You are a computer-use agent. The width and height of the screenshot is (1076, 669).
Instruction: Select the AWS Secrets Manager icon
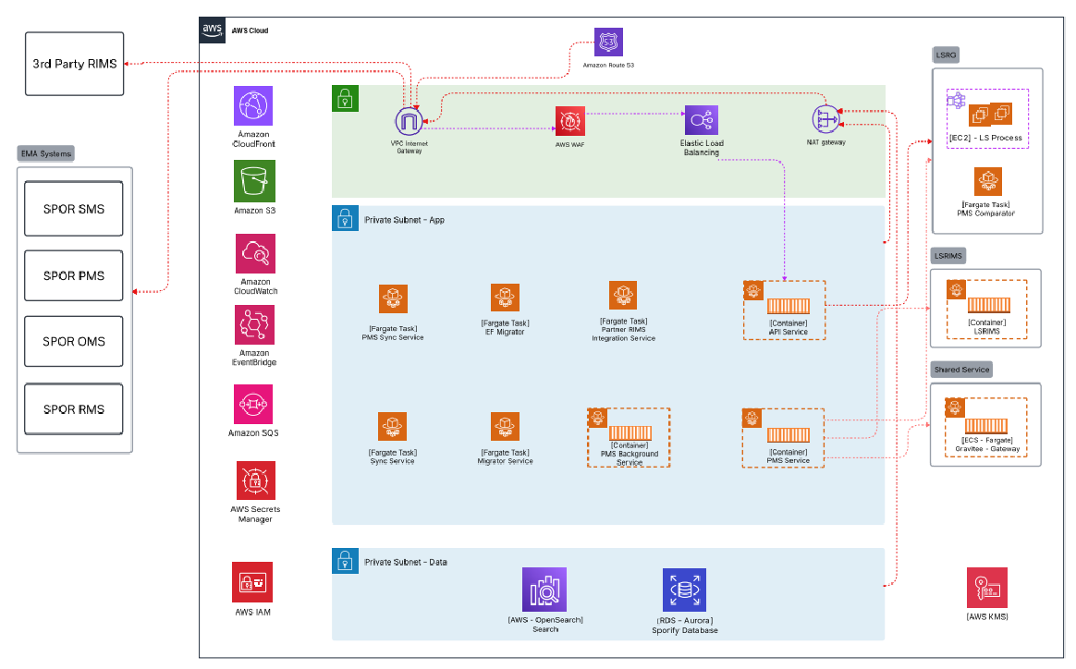pyautogui.click(x=255, y=480)
